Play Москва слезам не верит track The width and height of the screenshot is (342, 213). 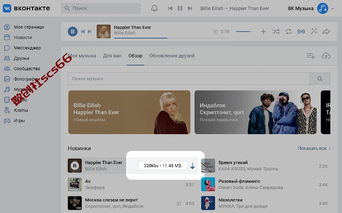(x=75, y=203)
